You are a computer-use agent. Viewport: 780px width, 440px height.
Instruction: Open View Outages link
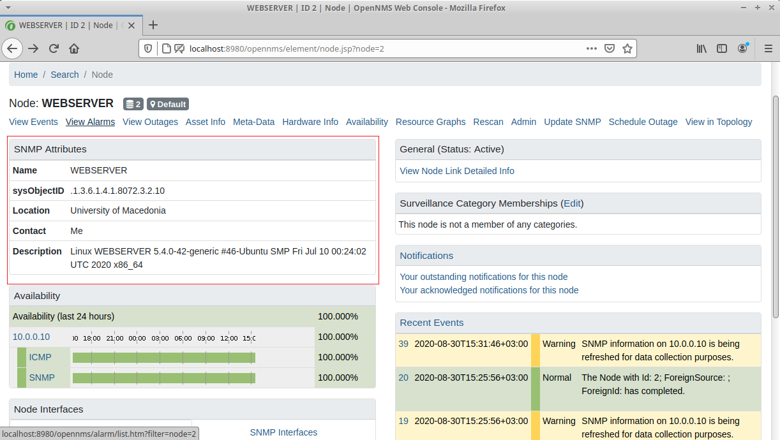pyautogui.click(x=150, y=122)
